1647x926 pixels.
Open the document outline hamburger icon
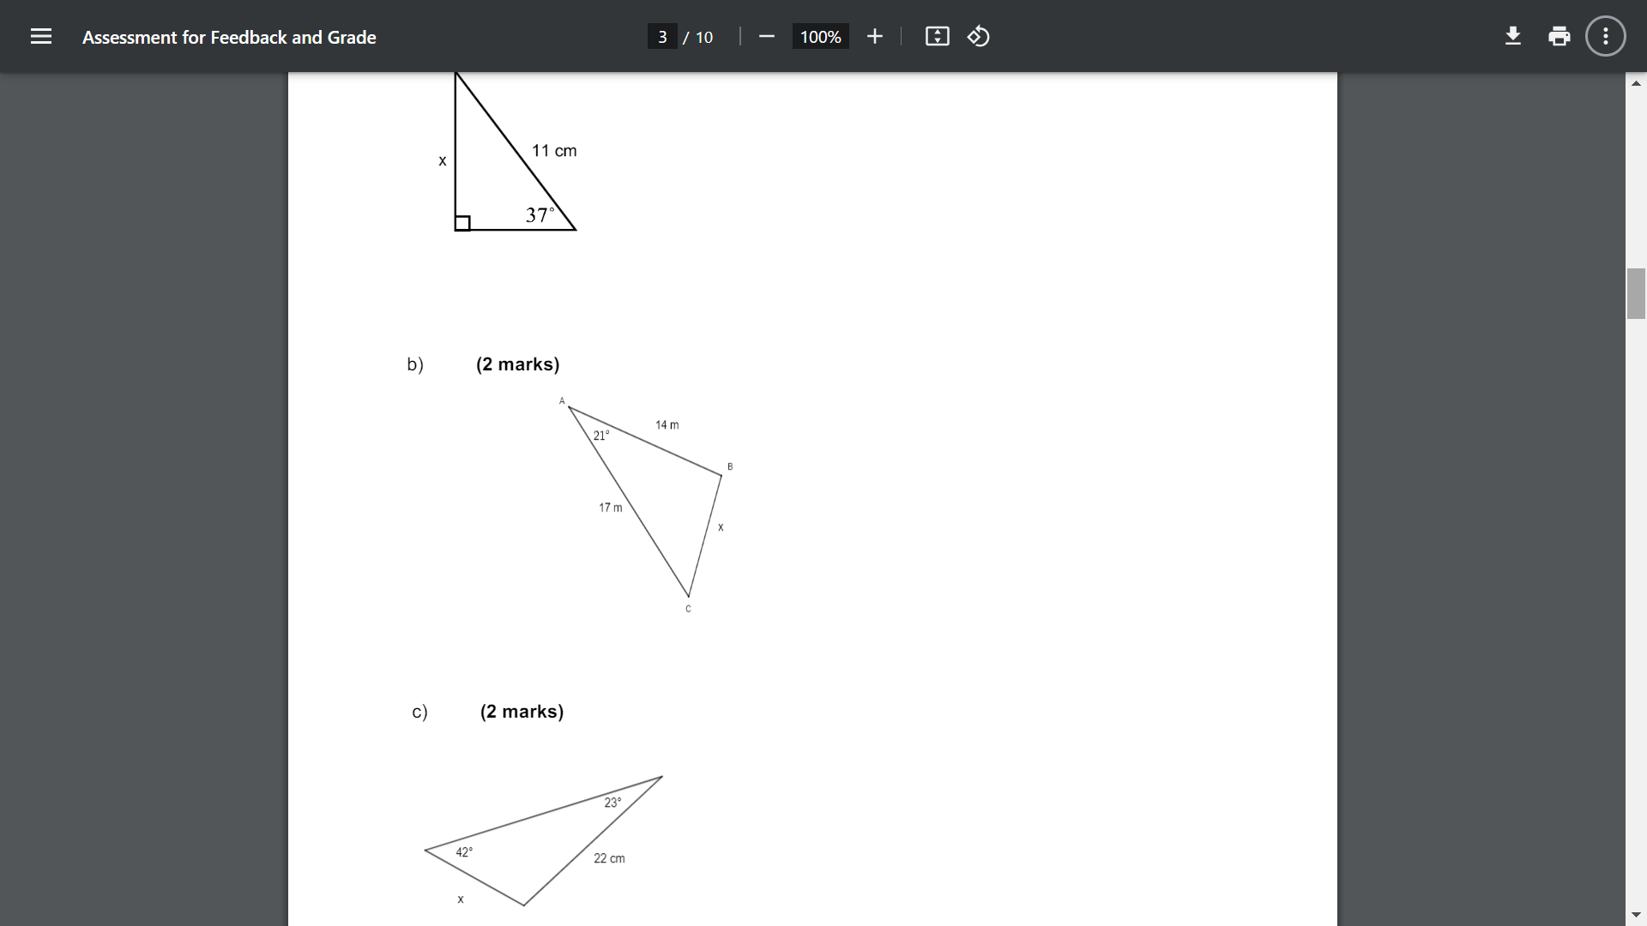(41, 36)
